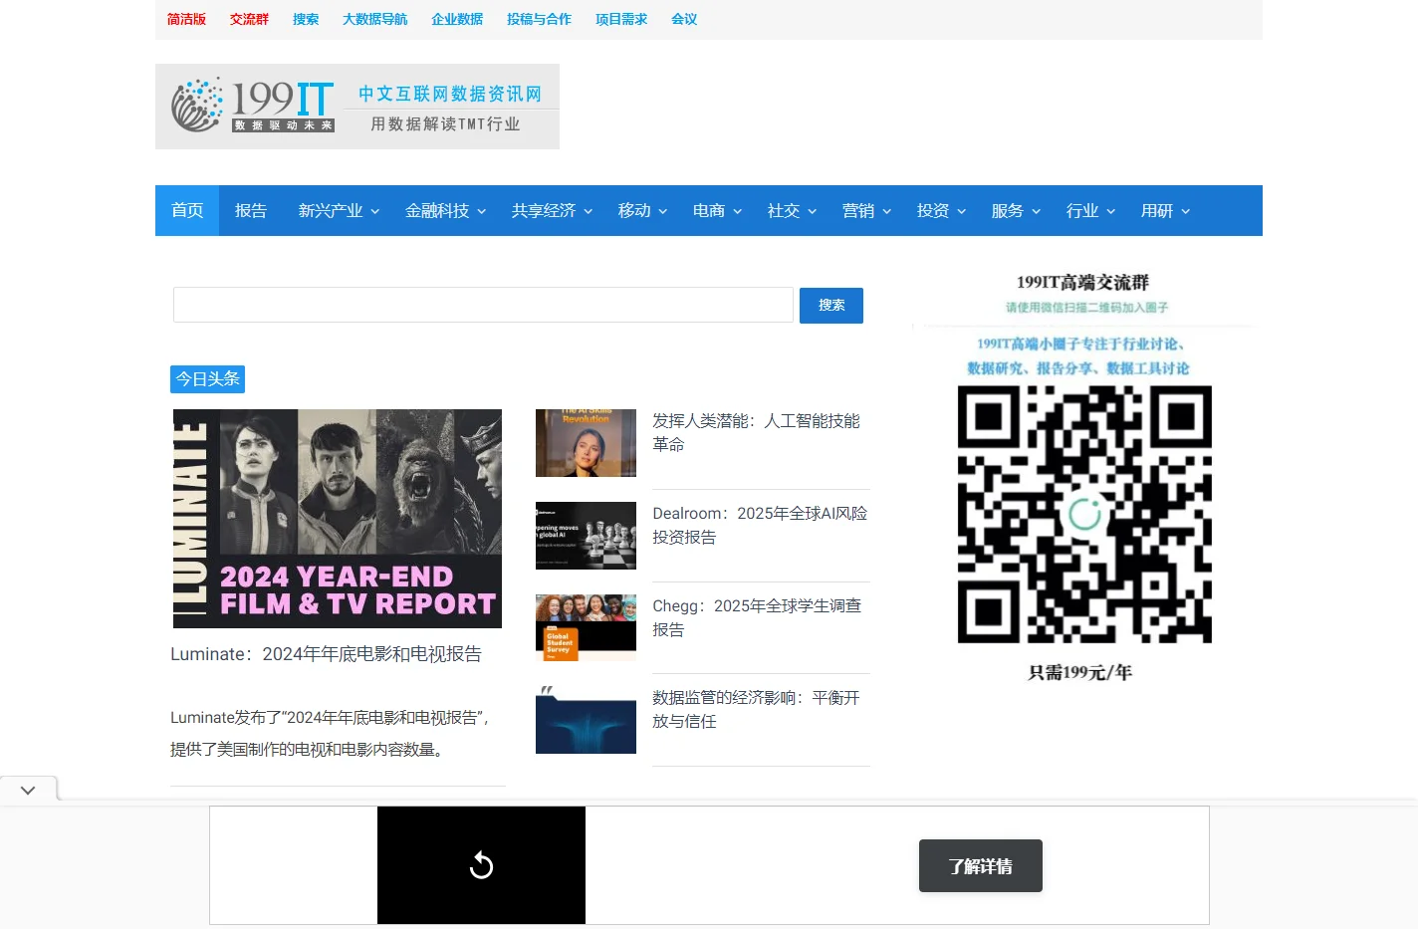Click the 只需199元/年 price text

[1079, 673]
